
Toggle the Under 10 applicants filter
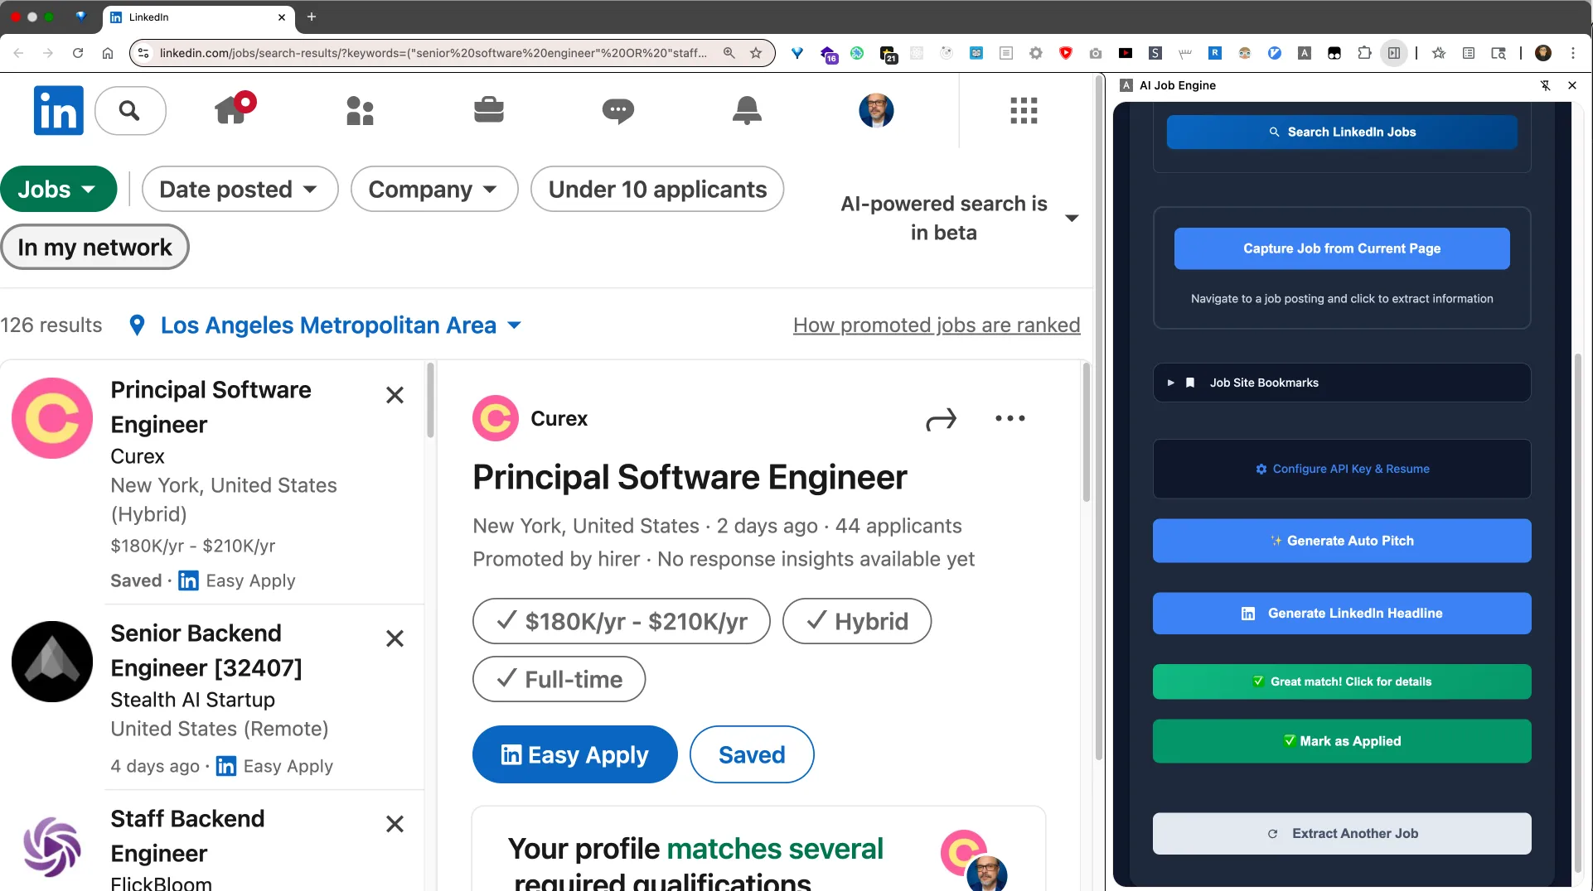pos(657,189)
